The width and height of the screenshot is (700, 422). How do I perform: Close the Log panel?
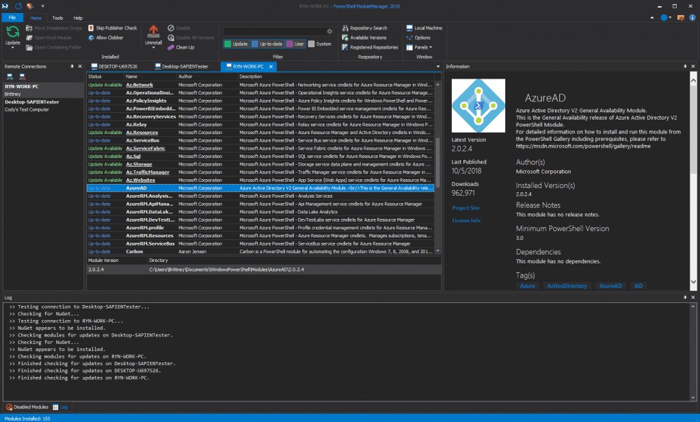[693, 298]
